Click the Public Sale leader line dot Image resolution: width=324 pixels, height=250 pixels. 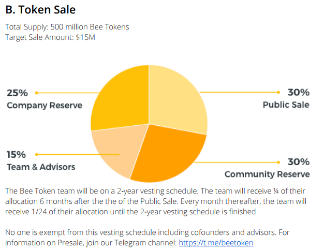[278, 92]
